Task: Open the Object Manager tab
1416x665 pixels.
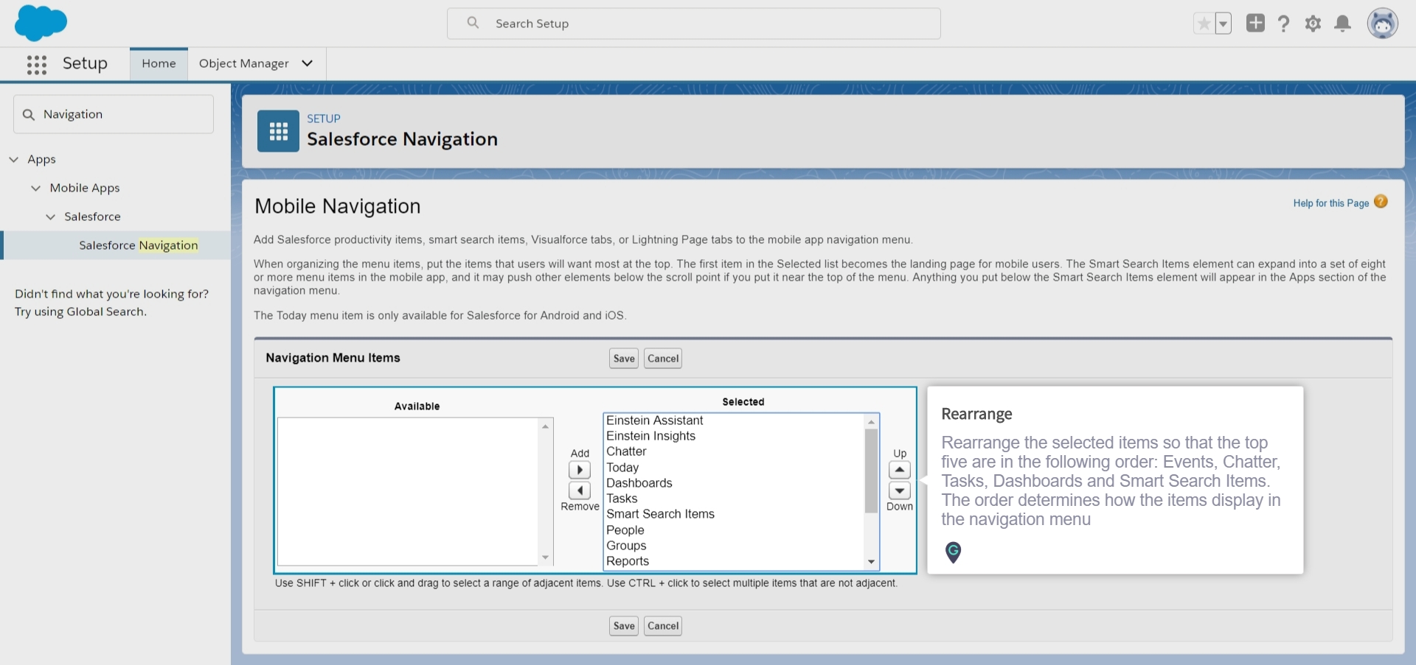Action: pyautogui.click(x=243, y=63)
